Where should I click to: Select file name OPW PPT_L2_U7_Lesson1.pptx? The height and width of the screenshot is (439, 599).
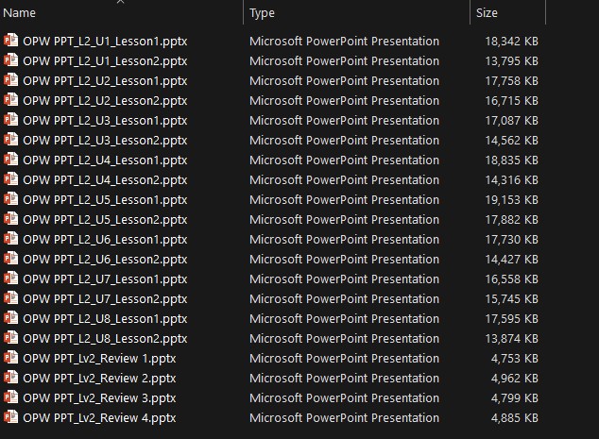point(105,279)
